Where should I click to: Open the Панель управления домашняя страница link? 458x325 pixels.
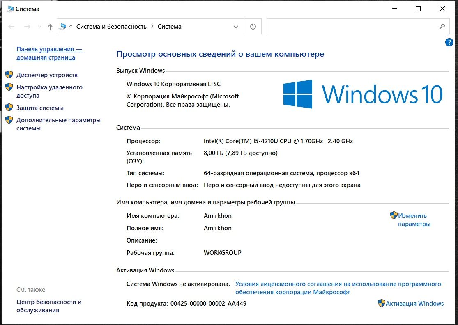50,53
